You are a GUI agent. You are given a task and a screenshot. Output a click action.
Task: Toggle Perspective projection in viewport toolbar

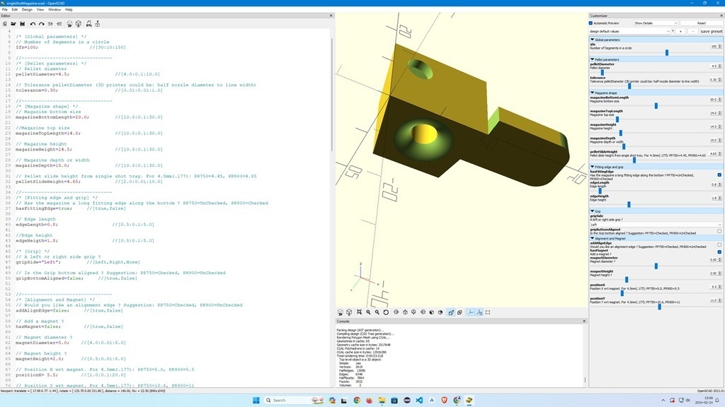pos(451,312)
